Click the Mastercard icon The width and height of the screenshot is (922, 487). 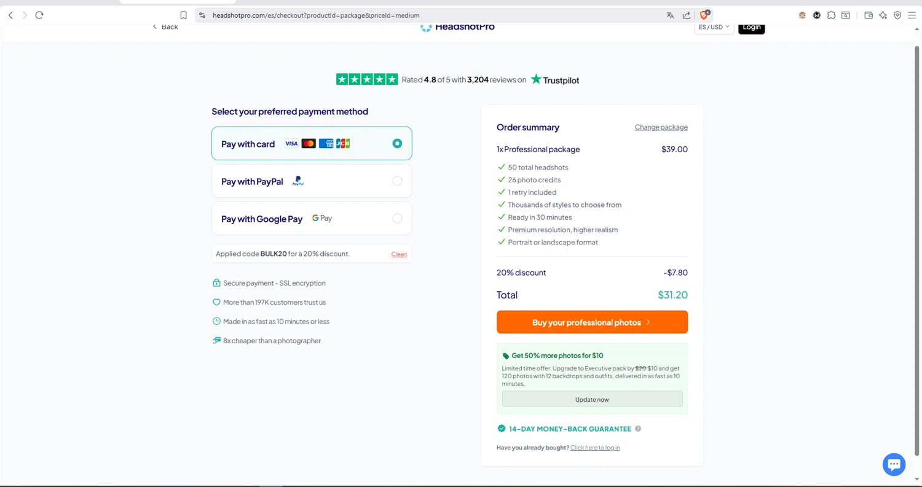309,144
